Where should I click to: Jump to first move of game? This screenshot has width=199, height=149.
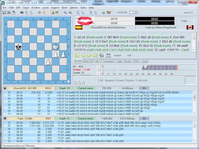(77, 55)
